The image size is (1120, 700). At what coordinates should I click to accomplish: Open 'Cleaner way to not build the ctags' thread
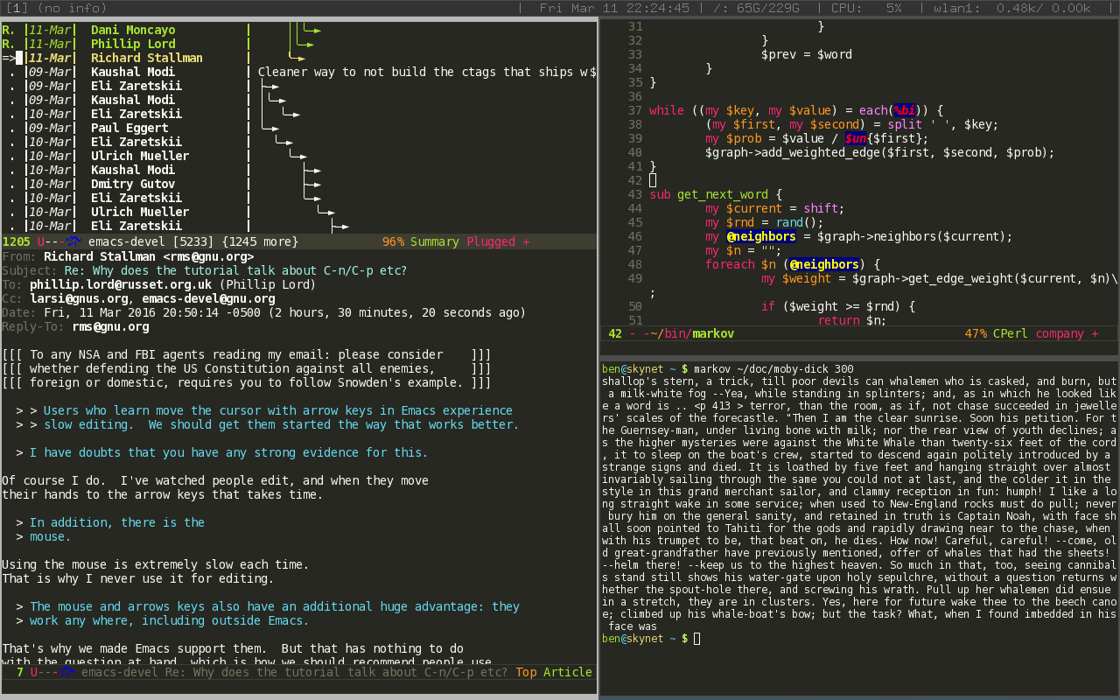click(x=427, y=72)
